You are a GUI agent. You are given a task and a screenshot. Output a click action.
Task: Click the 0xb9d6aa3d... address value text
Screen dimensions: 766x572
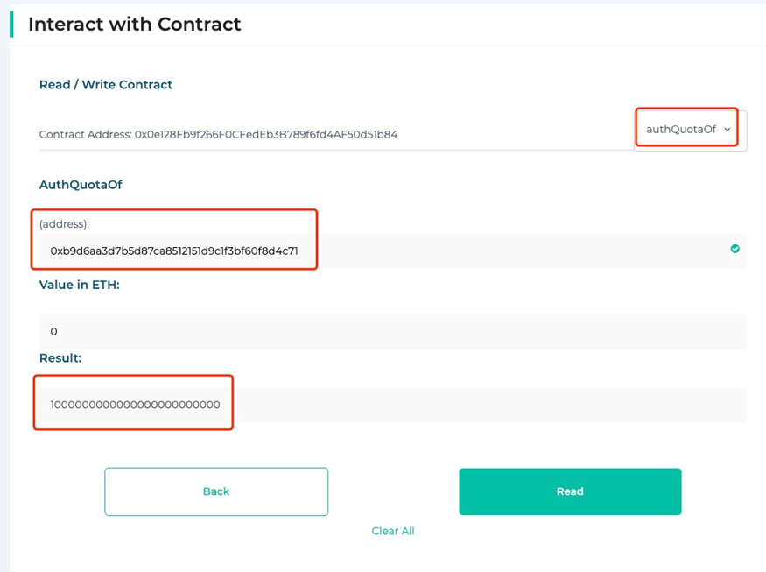click(x=174, y=251)
